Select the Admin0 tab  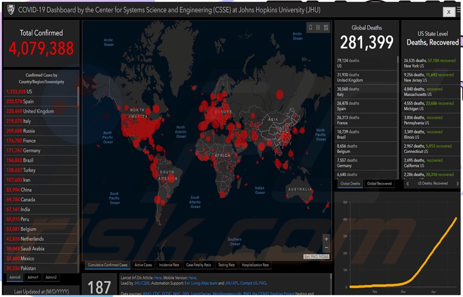point(15,277)
